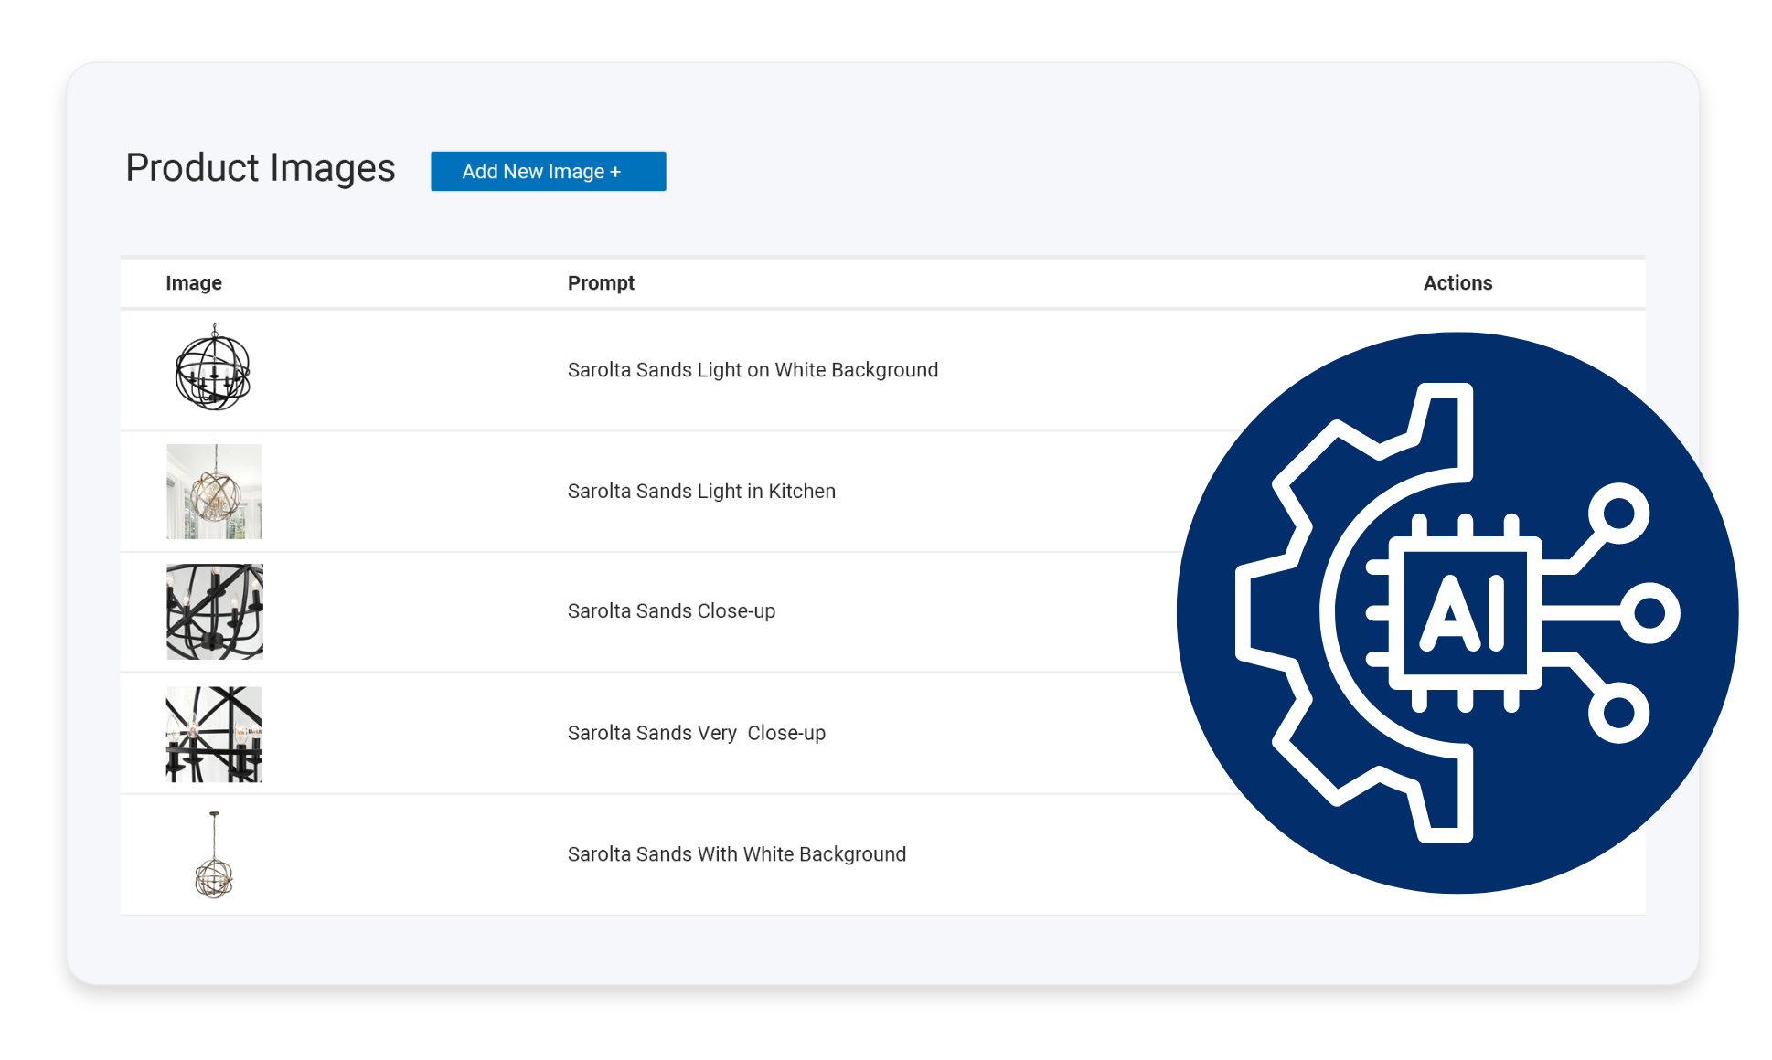The image size is (1772, 1060).
Task: Select 'Sarolta Sands Close-up' prompt text
Action: click(671, 611)
